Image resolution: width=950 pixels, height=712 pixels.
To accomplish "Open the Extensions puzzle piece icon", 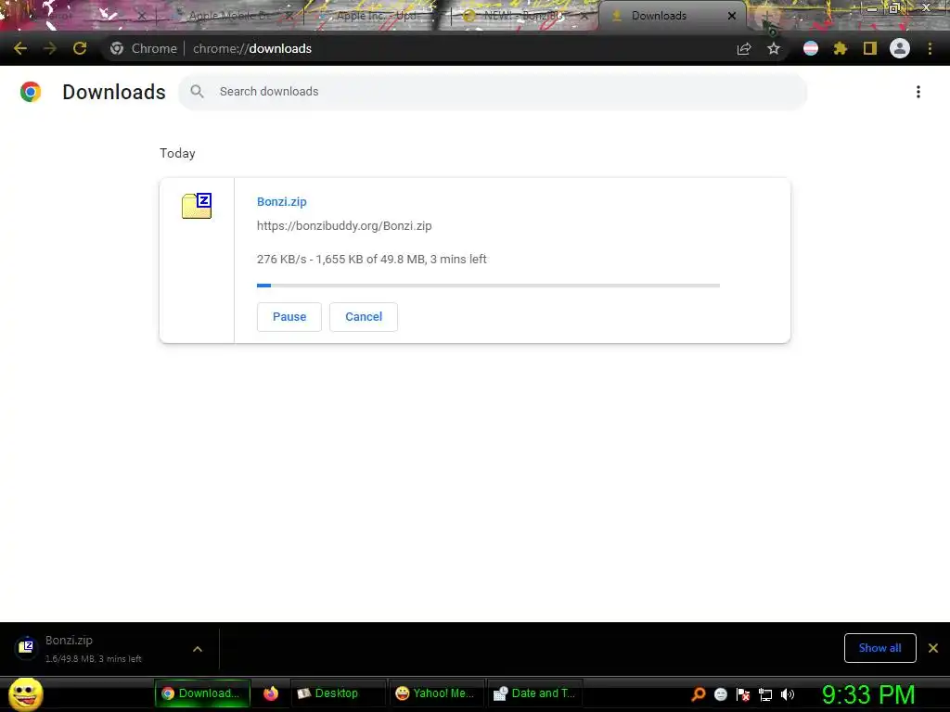I will click(x=840, y=48).
